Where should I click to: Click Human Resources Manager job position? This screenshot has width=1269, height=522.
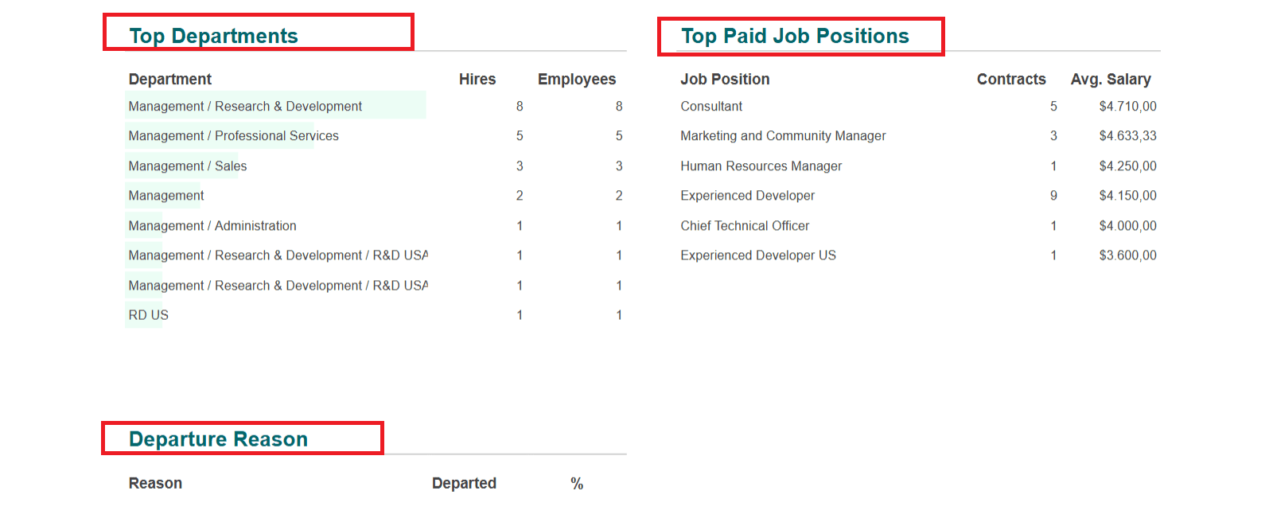[761, 166]
